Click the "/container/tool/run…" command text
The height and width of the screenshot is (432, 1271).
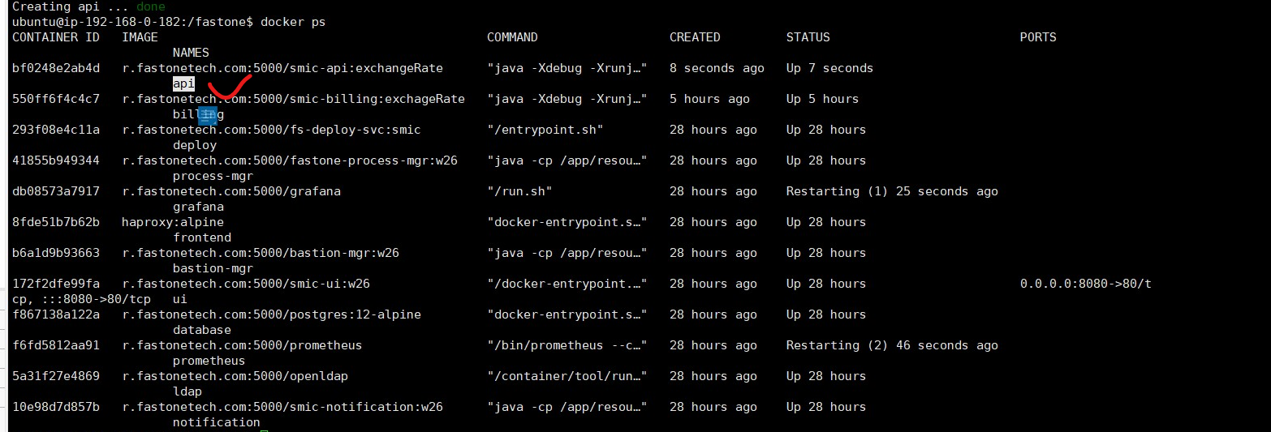click(567, 376)
